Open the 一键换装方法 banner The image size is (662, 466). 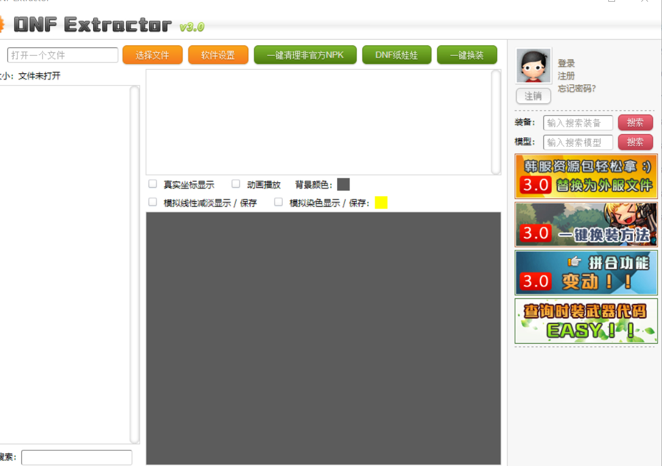pos(586,224)
